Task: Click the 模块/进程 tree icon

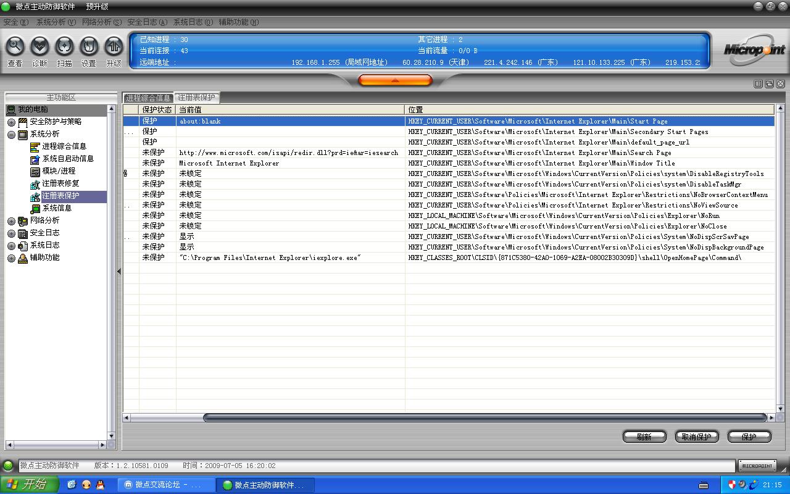Action: pos(35,172)
